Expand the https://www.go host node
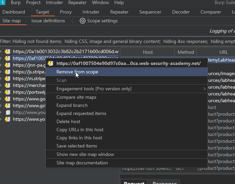Screen dimensions: 235x184 point(1,99)
